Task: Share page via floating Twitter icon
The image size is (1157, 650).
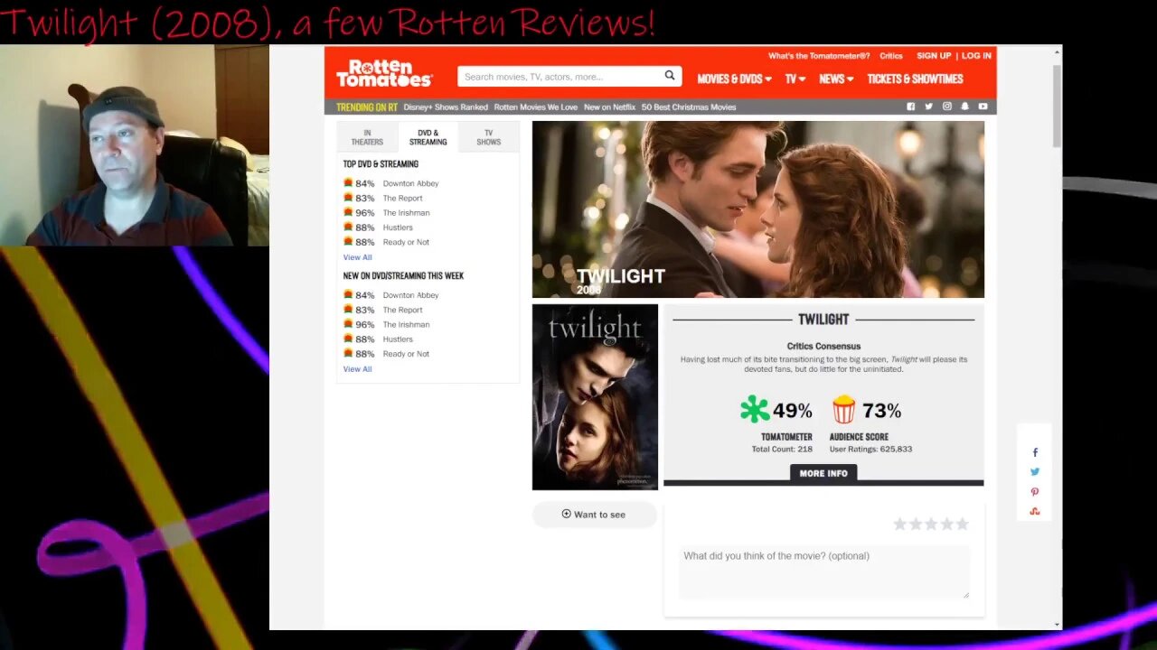Action: click(1035, 471)
